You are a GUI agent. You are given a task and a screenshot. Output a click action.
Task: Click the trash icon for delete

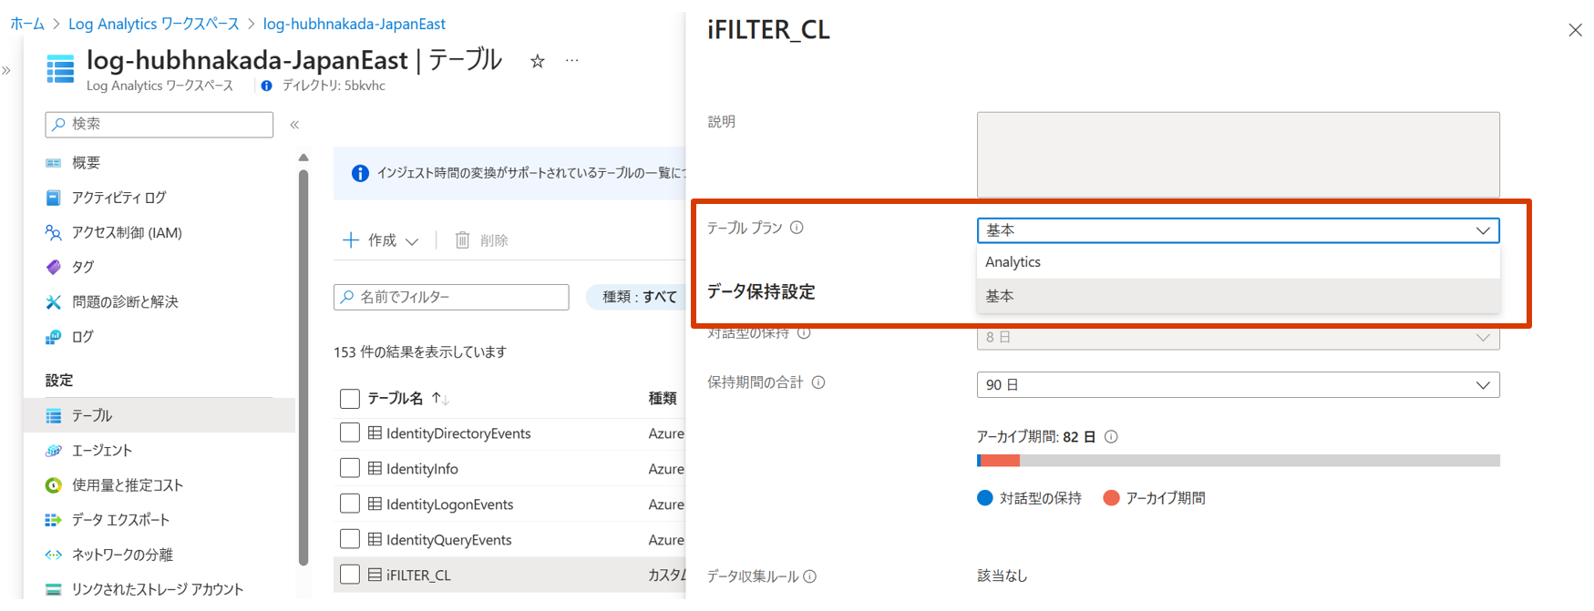(462, 240)
